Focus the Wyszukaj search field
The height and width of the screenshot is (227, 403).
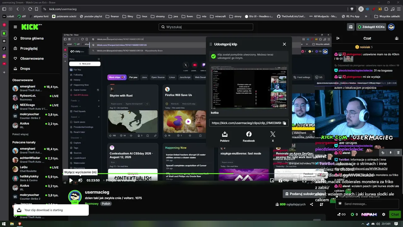point(206,27)
